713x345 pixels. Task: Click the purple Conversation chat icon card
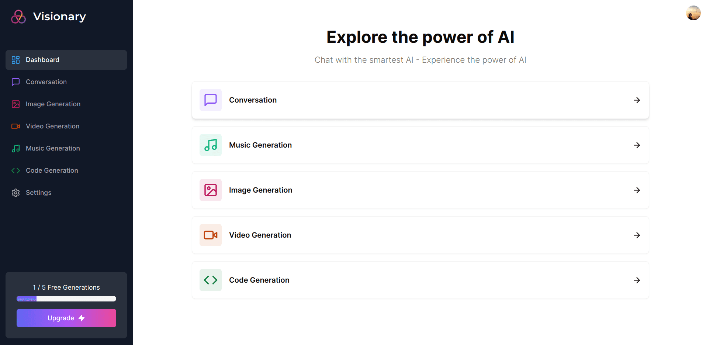pyautogui.click(x=211, y=100)
